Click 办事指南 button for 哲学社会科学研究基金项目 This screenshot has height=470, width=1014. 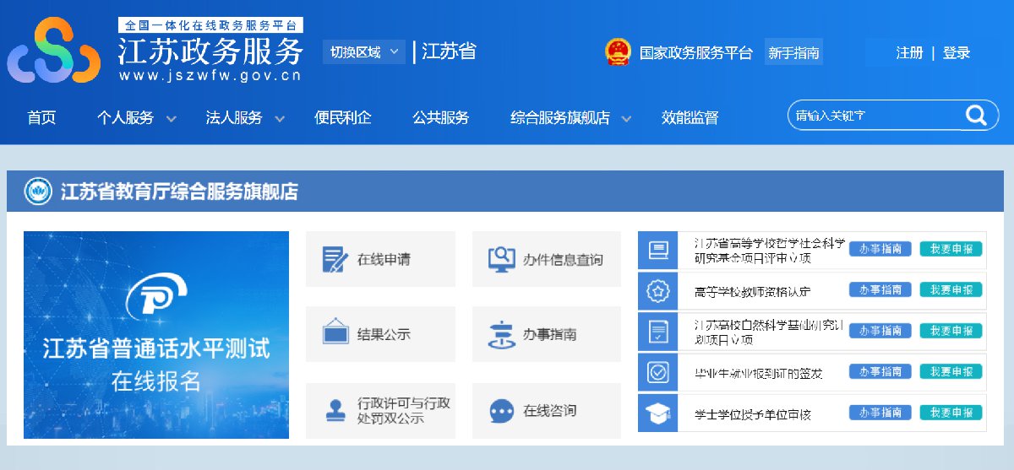(x=880, y=249)
